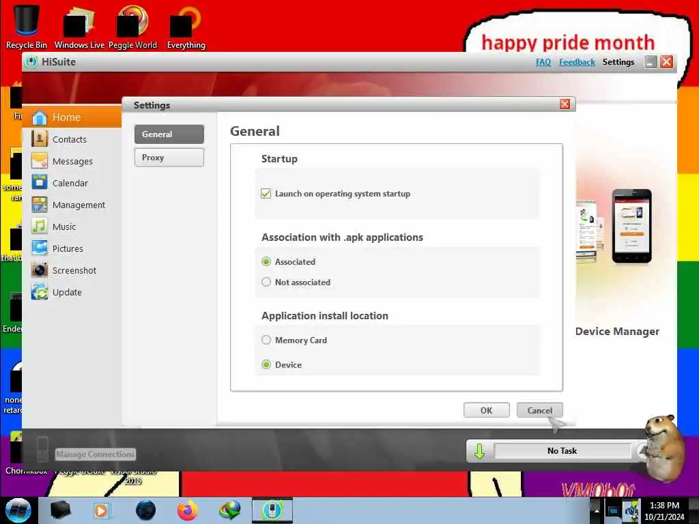Open the Contacts menu item
This screenshot has width=699, height=524.
pyautogui.click(x=70, y=139)
